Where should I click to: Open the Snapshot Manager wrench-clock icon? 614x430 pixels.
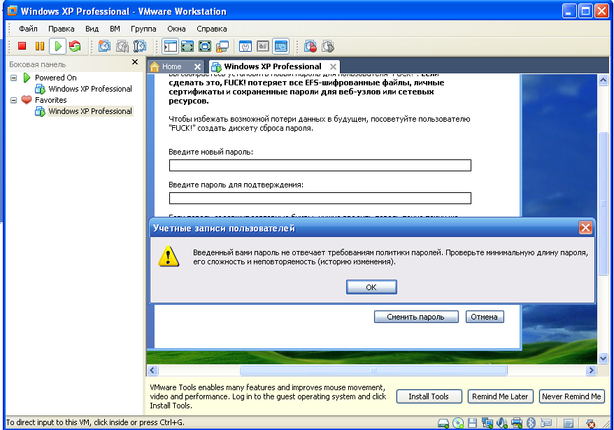[x=139, y=46]
